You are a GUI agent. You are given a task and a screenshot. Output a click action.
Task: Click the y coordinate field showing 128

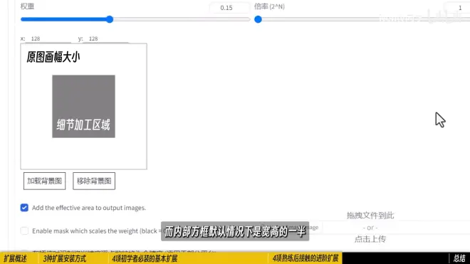105,38
